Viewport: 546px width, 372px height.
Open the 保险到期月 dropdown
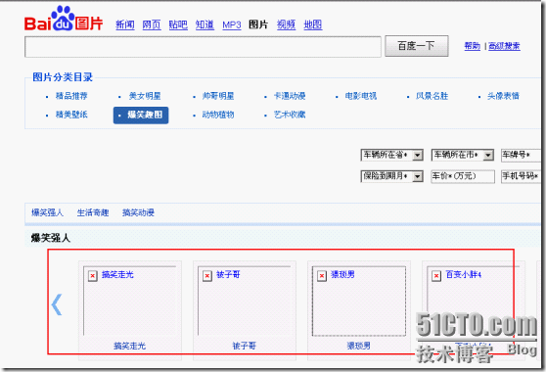pyautogui.click(x=391, y=176)
